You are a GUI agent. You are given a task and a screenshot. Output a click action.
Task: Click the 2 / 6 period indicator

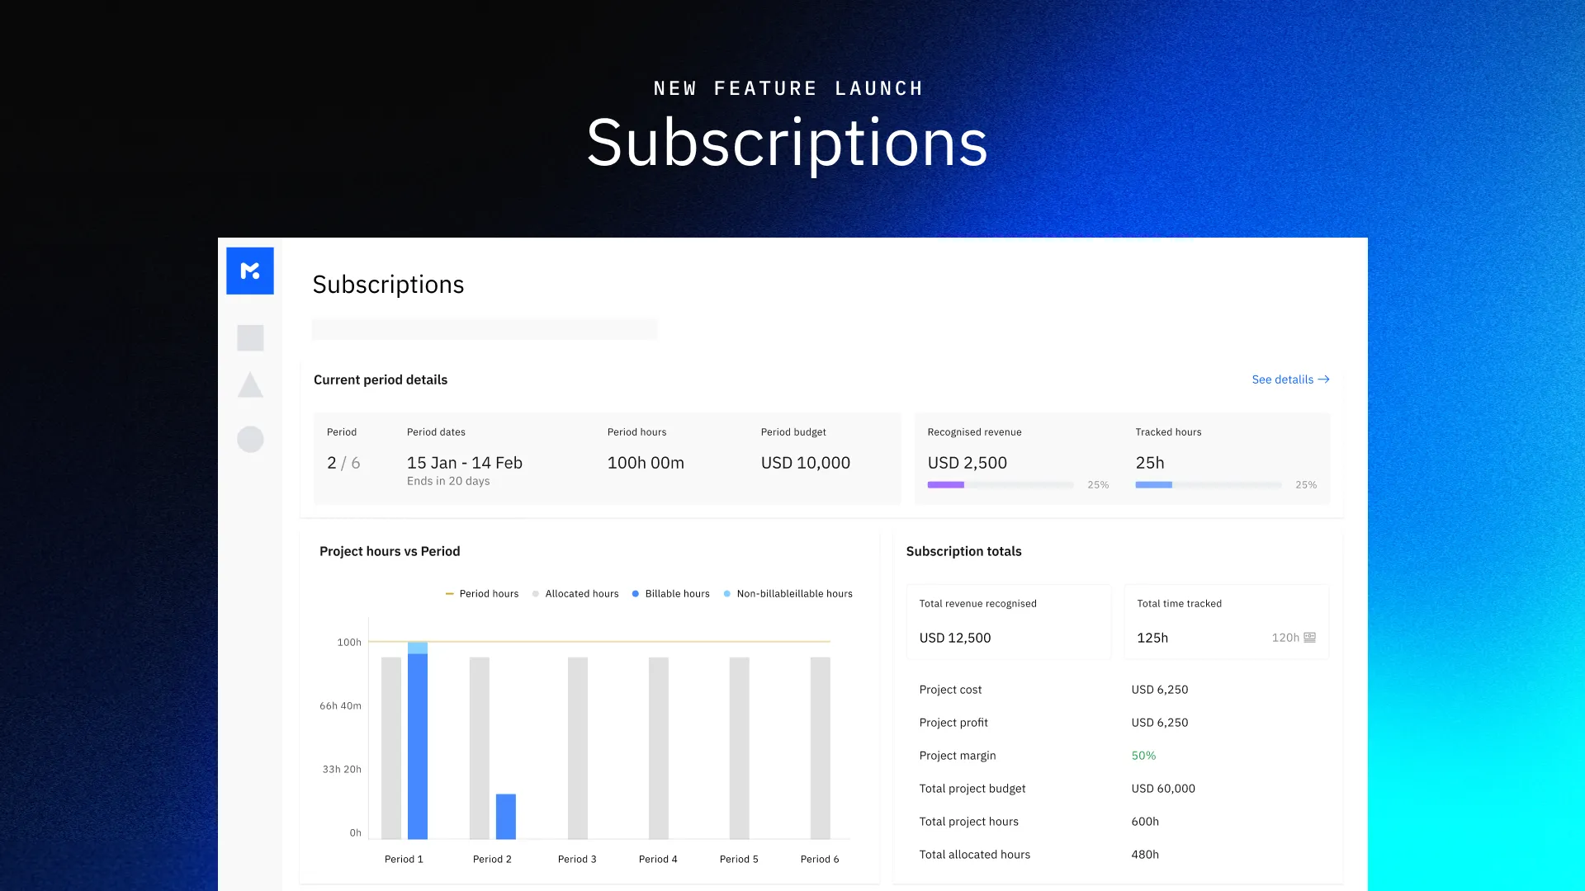pos(343,463)
